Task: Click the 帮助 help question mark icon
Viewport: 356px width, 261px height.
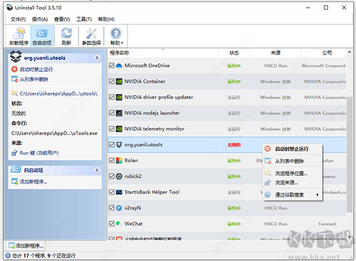Action: 116,34
